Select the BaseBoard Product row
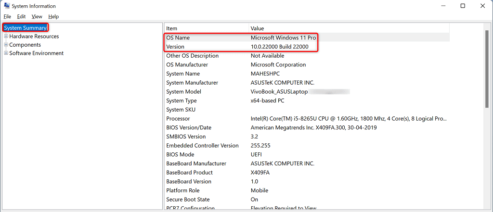This screenshot has height=212, width=493. point(189,173)
